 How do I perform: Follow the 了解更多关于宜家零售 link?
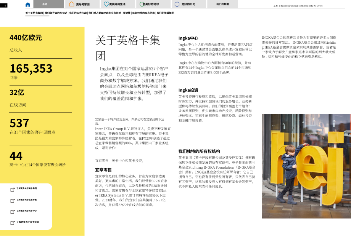[x=27, y=199]
